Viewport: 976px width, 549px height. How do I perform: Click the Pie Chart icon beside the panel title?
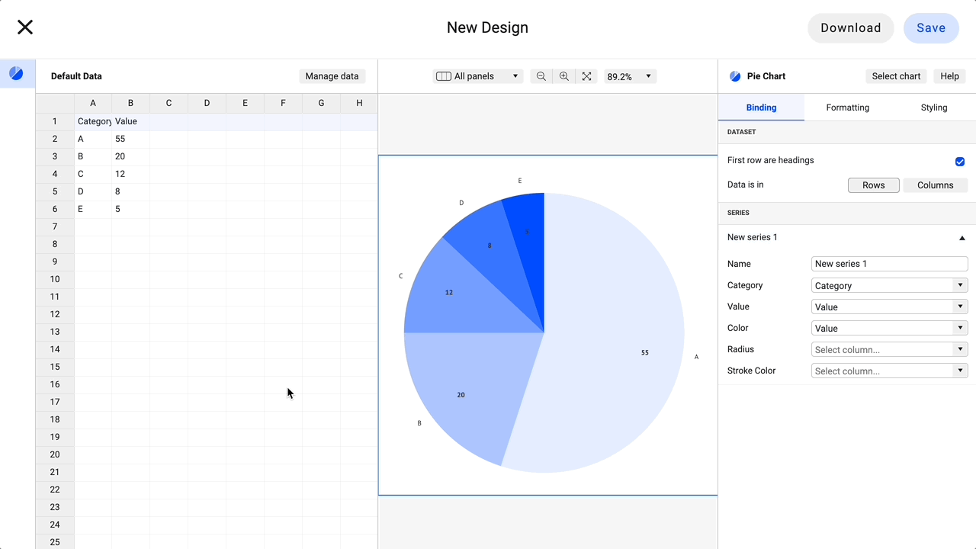(734, 75)
